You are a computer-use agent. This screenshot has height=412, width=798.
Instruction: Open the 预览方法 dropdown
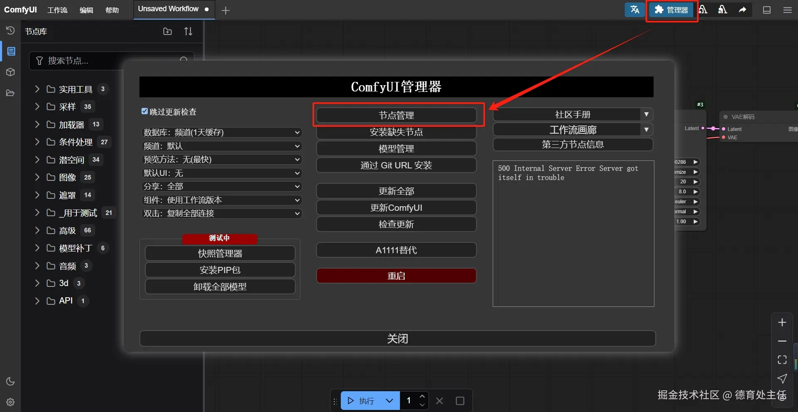[222, 159]
